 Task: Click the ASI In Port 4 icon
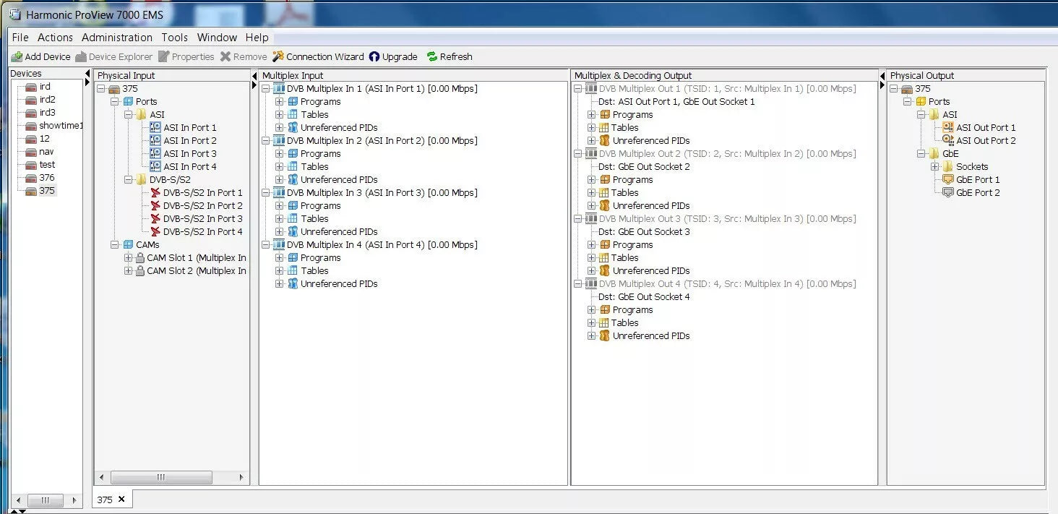coord(155,166)
